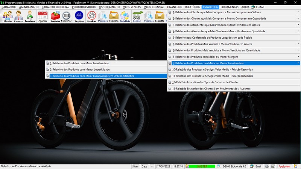301x169 pixels.
Task: Choose 1-Relatório dos Produtos com Maior Lucratividade
Action: (x=106, y=63)
